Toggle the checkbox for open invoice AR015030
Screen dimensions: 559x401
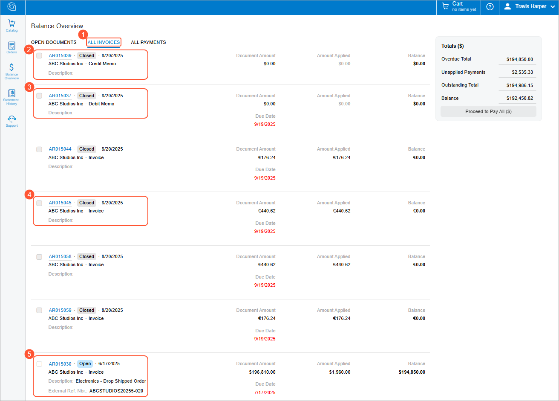click(x=39, y=364)
